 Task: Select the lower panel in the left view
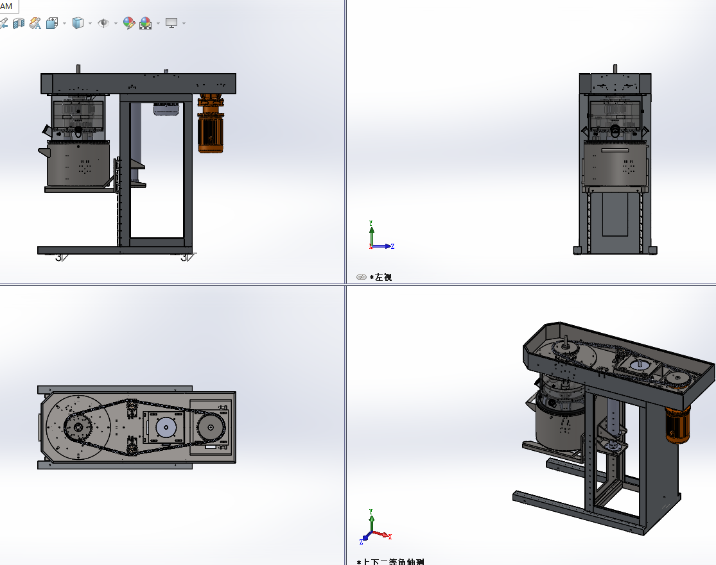tap(615, 214)
